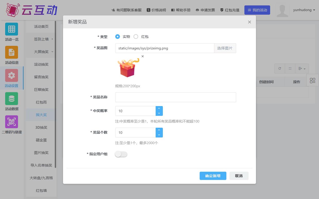Toggle the 指定用户组 switch
Screen dimensions: 319x199
[x=121, y=154]
